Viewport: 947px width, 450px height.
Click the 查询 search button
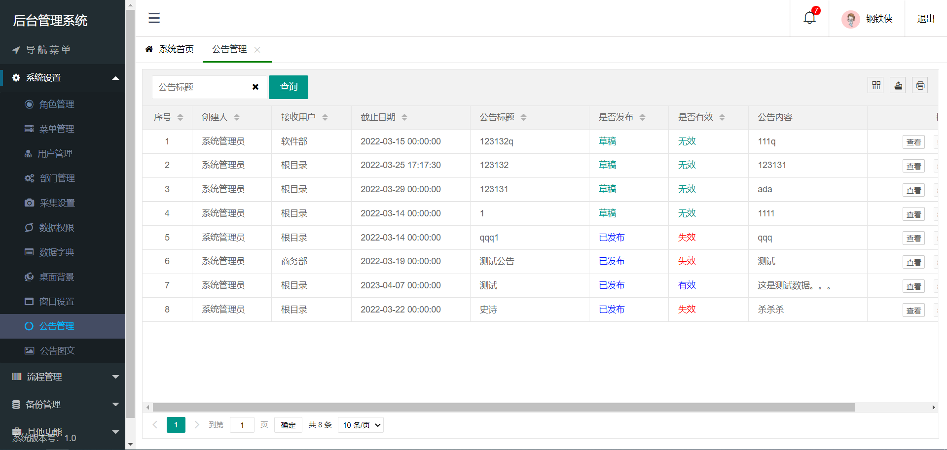click(288, 87)
